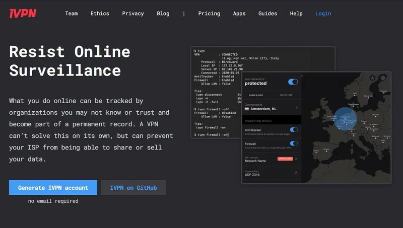Select the Madrid city point on the map
This screenshot has width=403, height=228.
click(326, 150)
